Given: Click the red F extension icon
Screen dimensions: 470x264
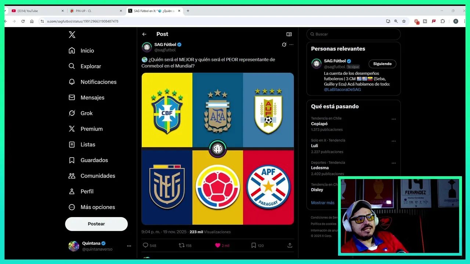Looking at the screenshot, I should 434,21.
